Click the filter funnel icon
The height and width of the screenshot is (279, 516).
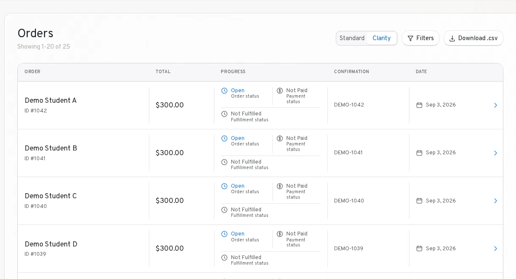click(x=410, y=38)
